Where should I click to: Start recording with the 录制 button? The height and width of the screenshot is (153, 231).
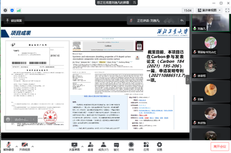pyautogui.click(x=131, y=147)
